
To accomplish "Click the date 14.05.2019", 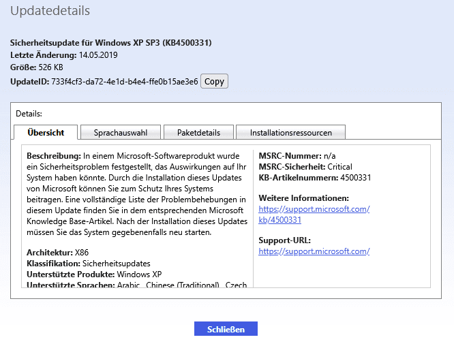I will [x=98, y=55].
